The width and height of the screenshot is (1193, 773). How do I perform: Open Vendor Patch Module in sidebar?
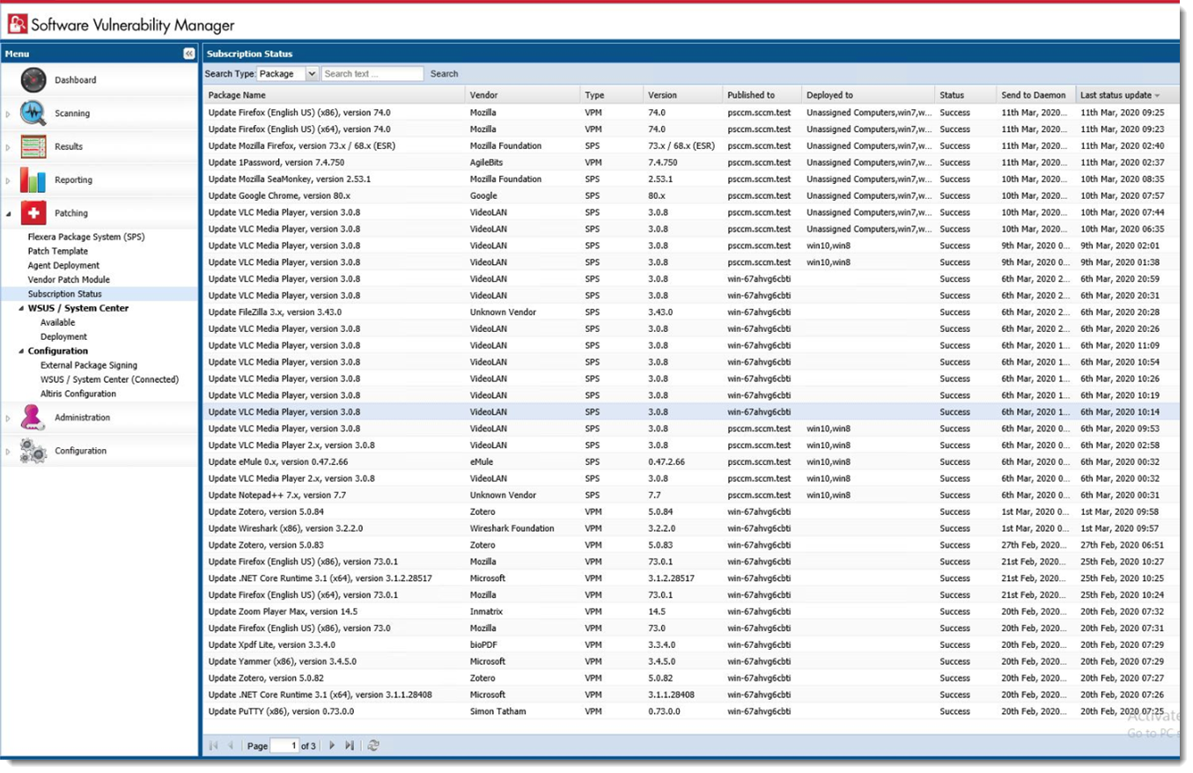pyautogui.click(x=69, y=280)
